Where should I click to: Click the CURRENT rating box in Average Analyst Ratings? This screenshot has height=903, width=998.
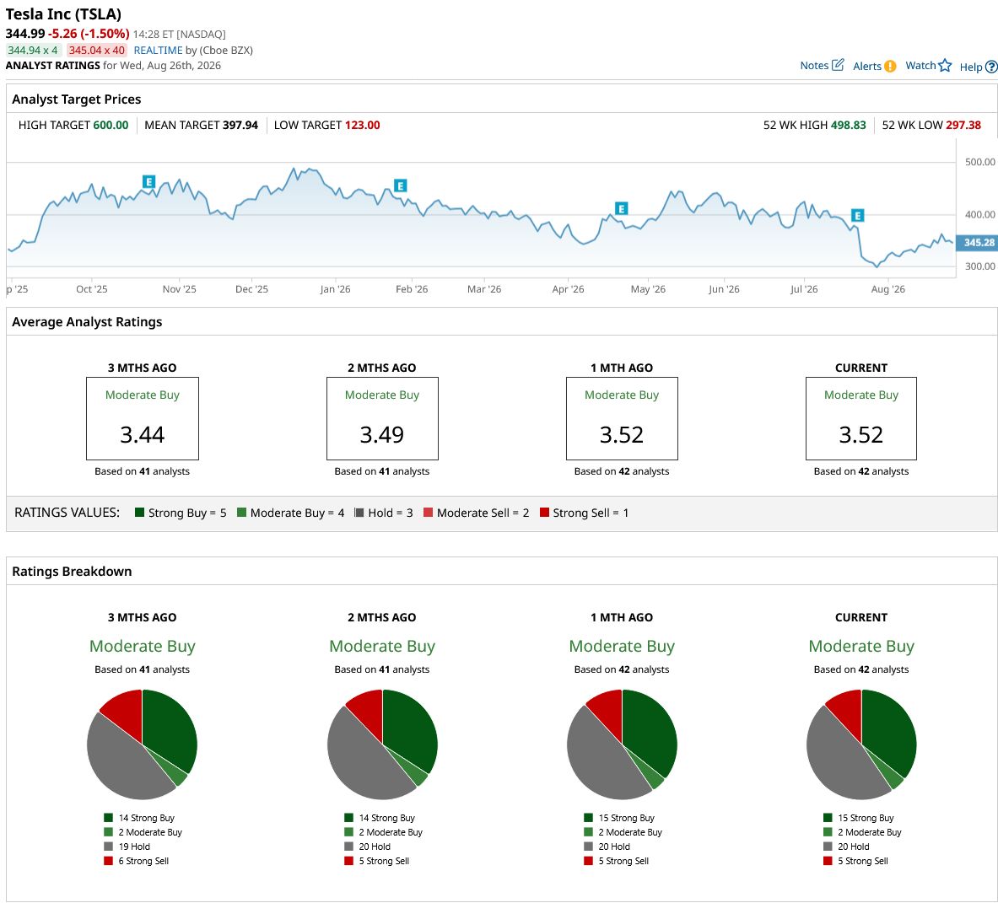coord(861,418)
